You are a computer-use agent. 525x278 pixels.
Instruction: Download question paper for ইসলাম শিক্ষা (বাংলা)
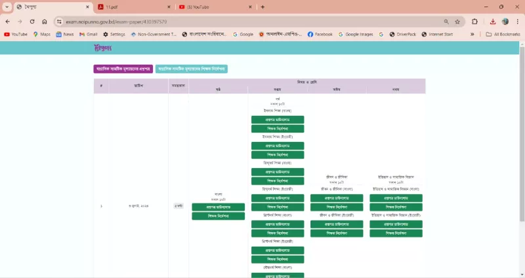click(x=278, y=120)
